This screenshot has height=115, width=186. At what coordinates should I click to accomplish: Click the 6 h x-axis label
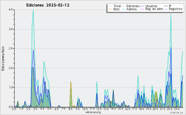tap(56, 109)
